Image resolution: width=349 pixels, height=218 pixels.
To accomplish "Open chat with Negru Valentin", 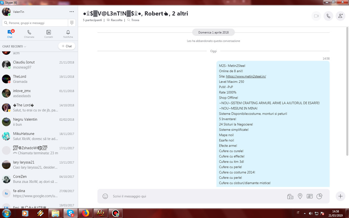I will (x=39, y=122).
